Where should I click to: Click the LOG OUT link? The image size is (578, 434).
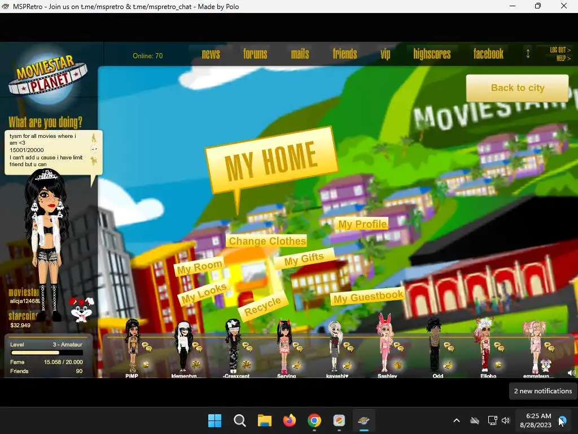tap(560, 50)
